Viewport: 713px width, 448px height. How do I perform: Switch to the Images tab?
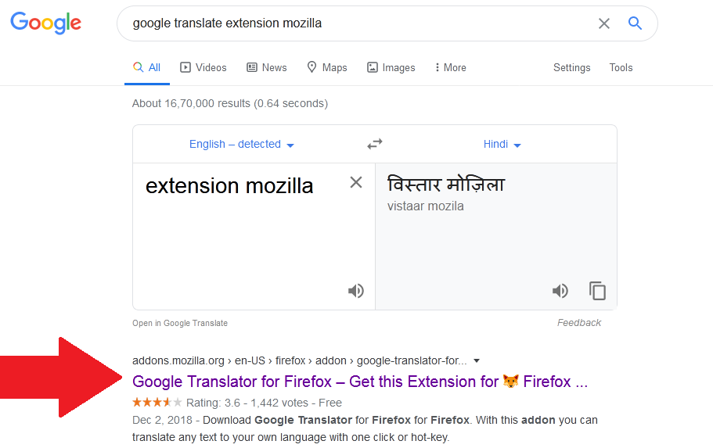(x=391, y=67)
